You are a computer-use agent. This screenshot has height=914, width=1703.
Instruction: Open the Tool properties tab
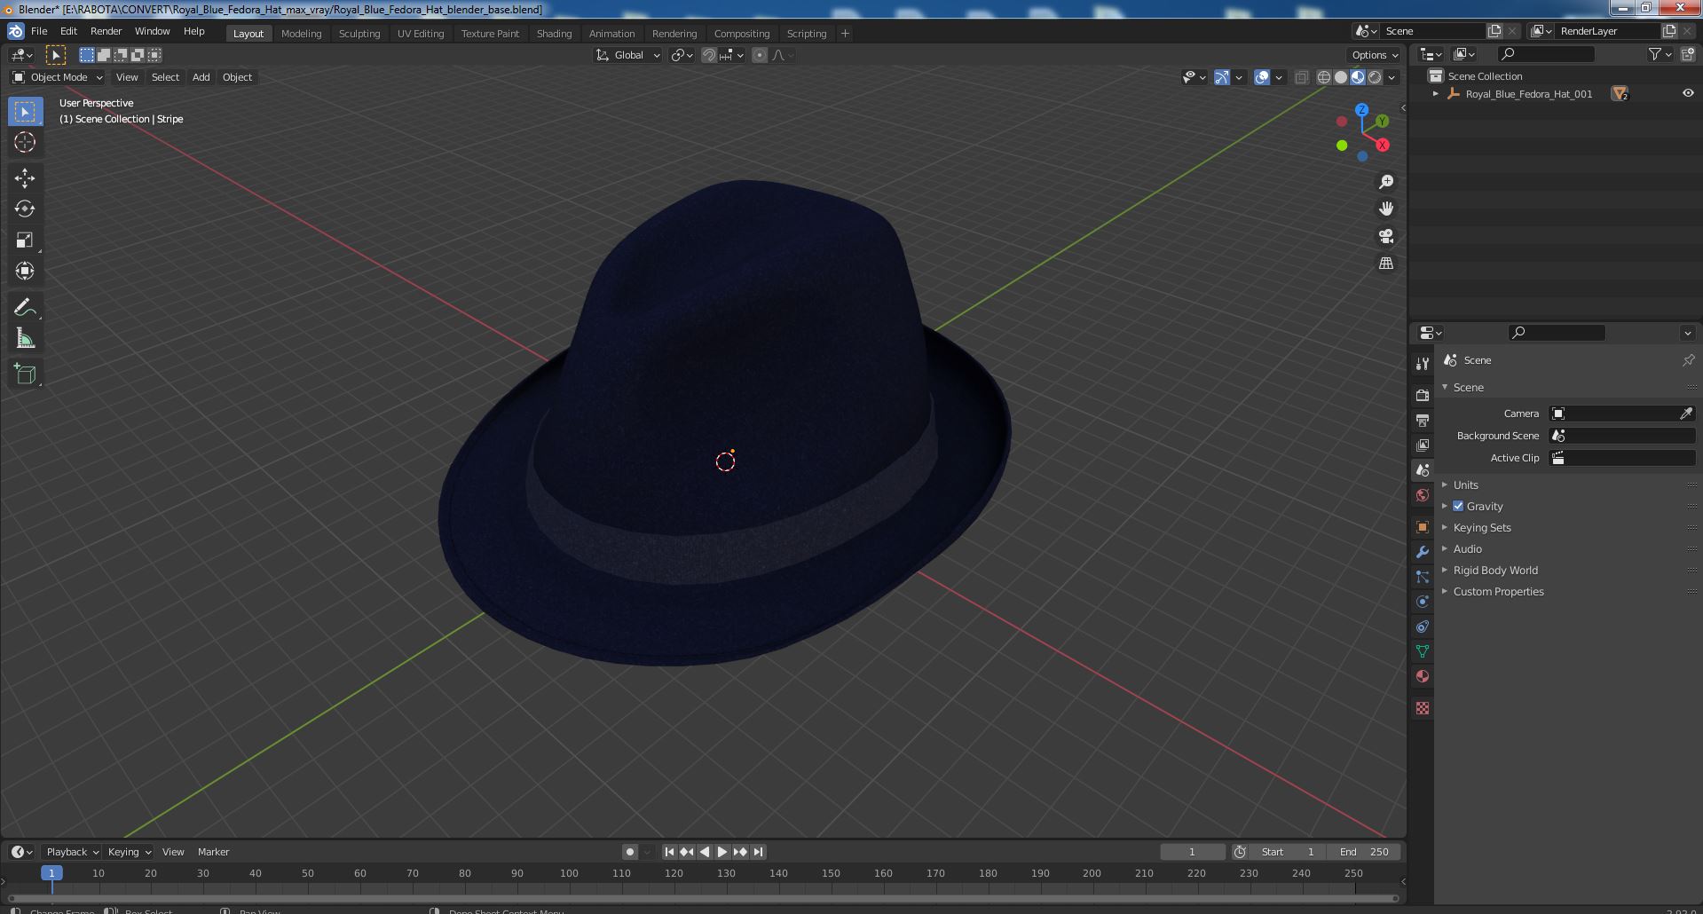(x=1423, y=363)
